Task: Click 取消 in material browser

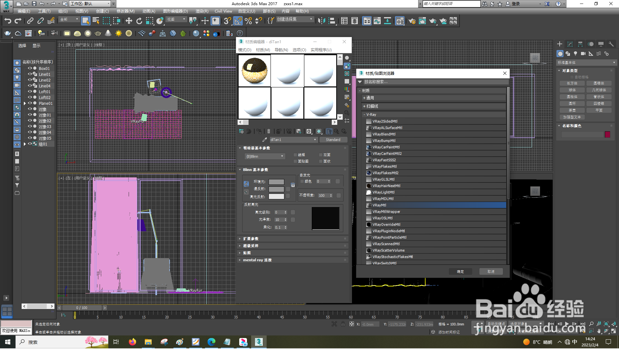Action: 491,272
